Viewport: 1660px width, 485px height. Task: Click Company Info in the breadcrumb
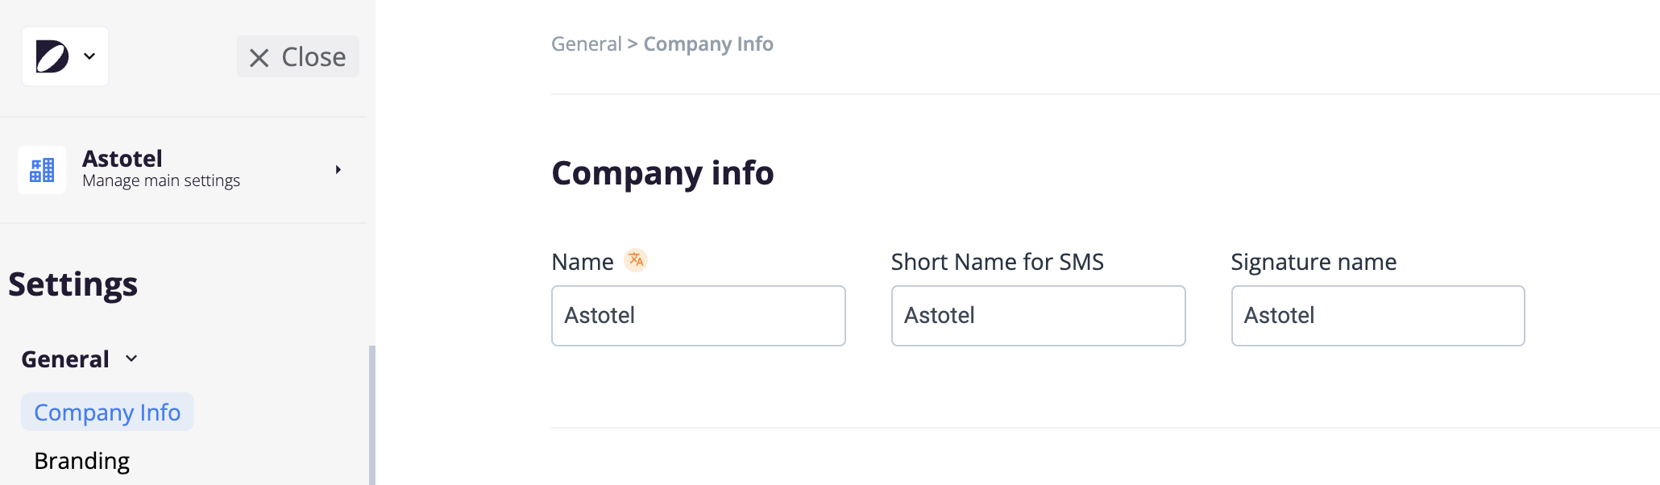click(x=708, y=44)
